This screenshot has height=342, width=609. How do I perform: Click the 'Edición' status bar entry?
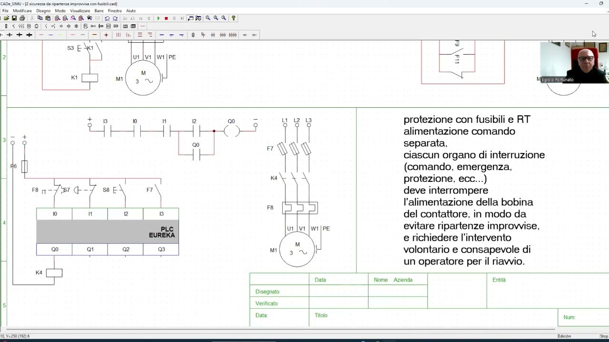tap(564, 336)
